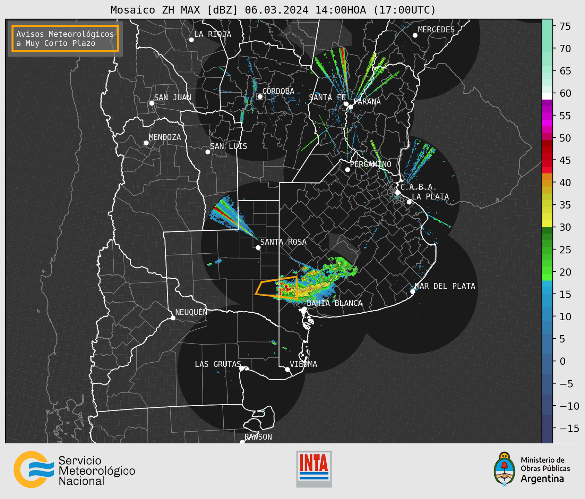Click the white city dot for Santa Rosa
This screenshot has height=499, width=585.
(258, 247)
